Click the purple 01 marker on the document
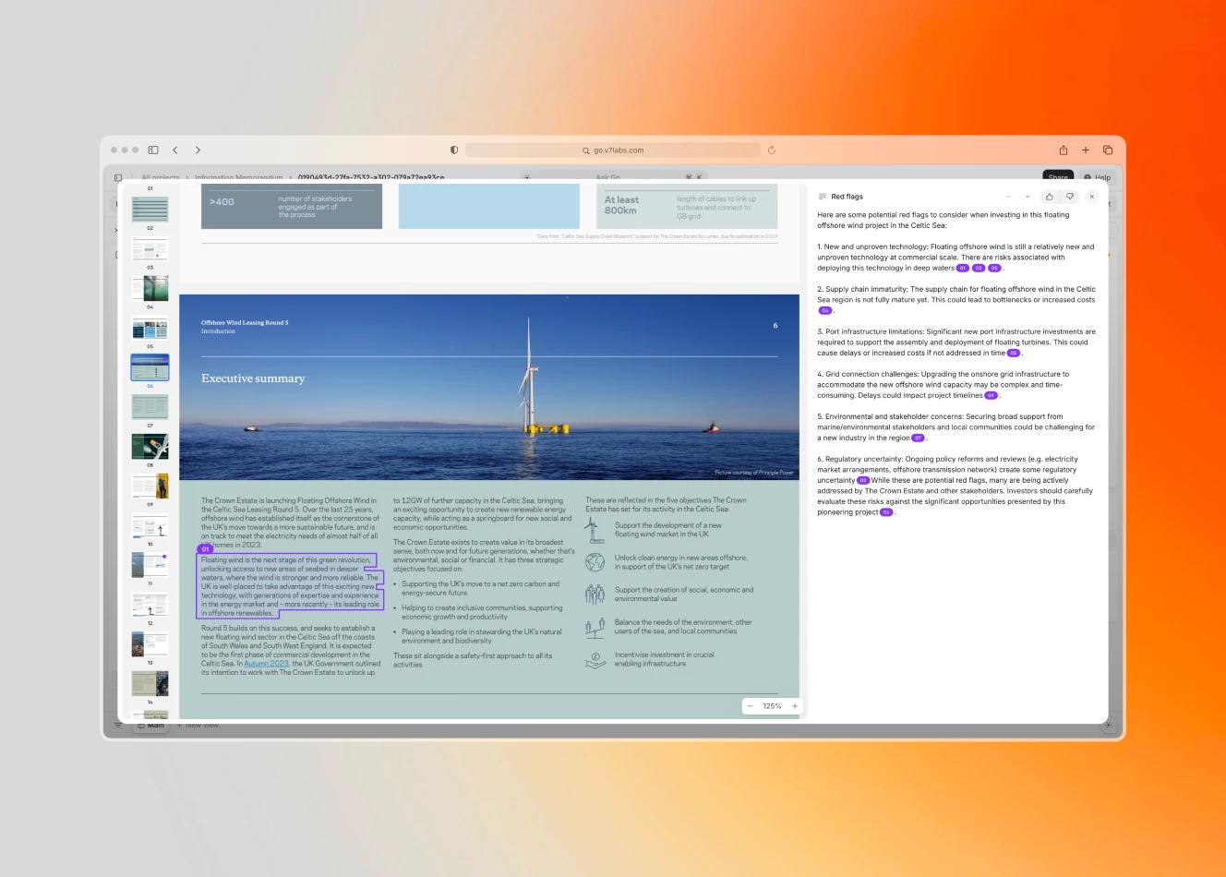The width and height of the screenshot is (1226, 877). (205, 549)
